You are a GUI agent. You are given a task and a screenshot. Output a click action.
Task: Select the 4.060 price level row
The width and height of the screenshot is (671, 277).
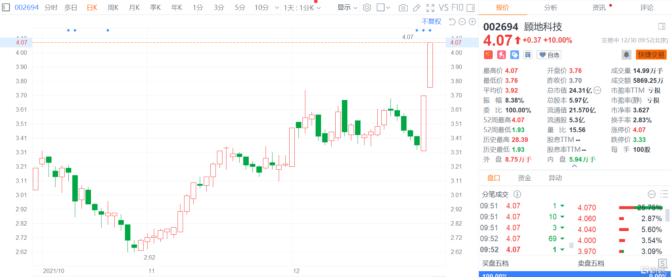pos(620,219)
